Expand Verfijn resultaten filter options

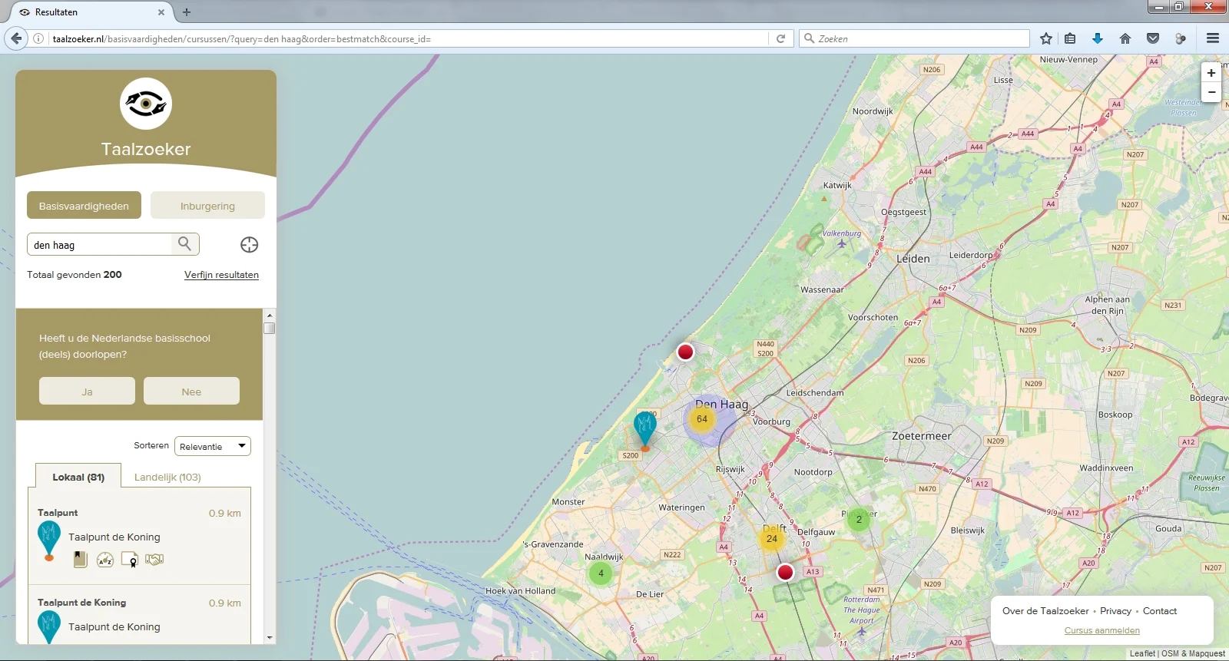221,275
